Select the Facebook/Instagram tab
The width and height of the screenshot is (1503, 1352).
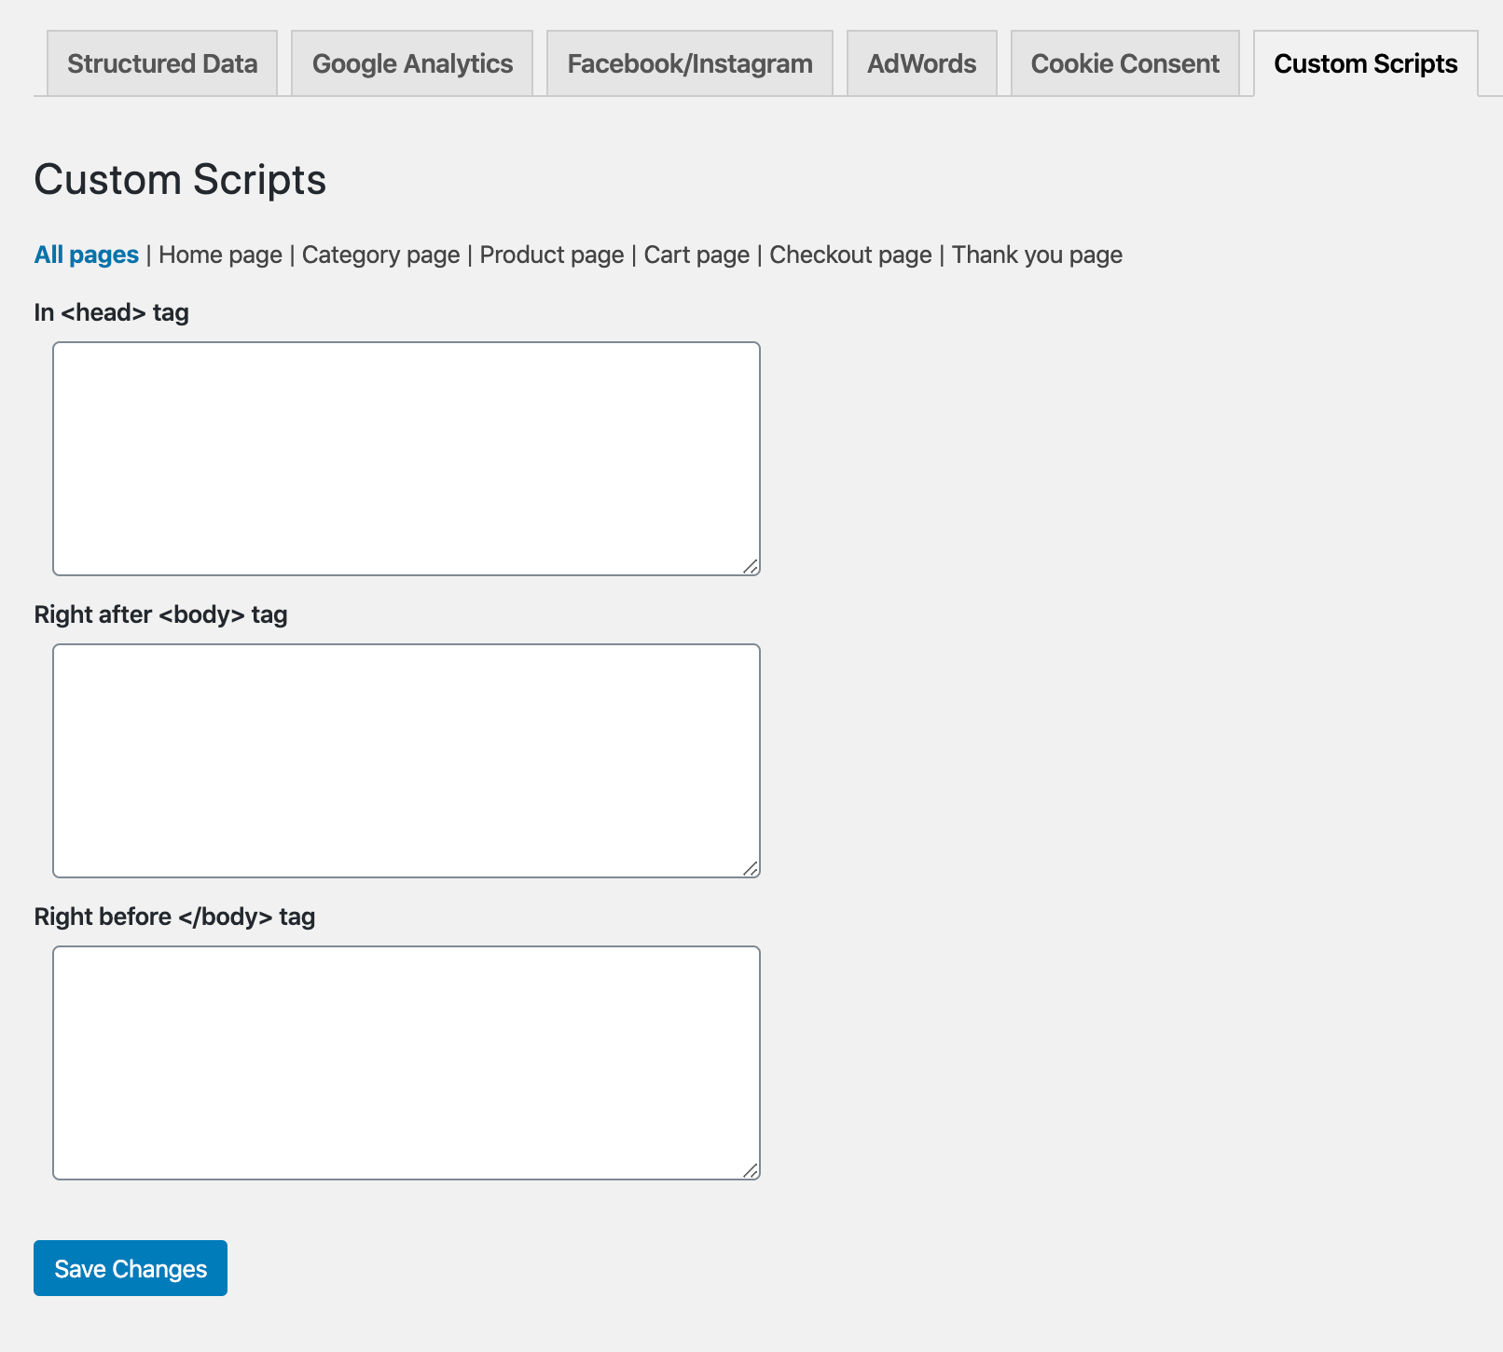click(x=690, y=63)
